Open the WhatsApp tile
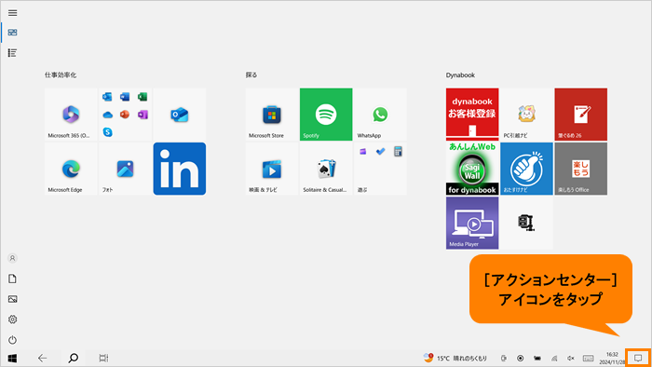This screenshot has height=367, width=652. pos(380,115)
